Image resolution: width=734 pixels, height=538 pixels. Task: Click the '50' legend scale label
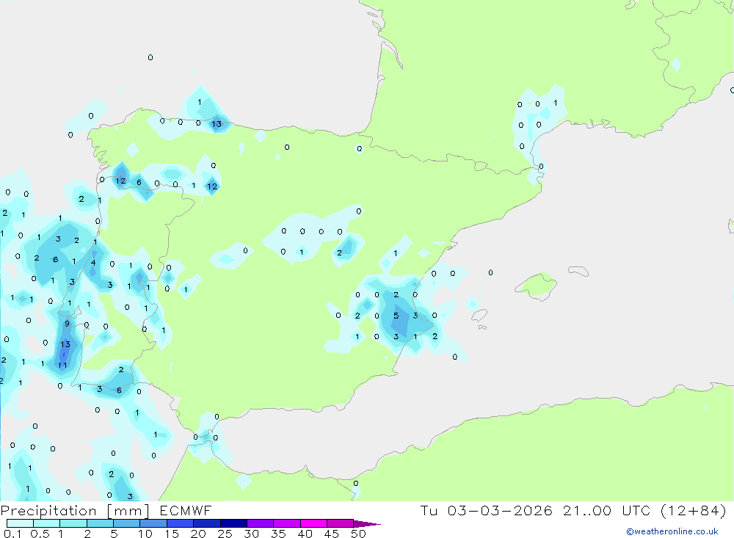(x=358, y=534)
